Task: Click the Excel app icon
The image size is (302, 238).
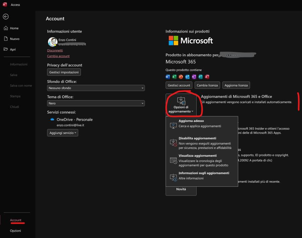Action: [x=174, y=77]
